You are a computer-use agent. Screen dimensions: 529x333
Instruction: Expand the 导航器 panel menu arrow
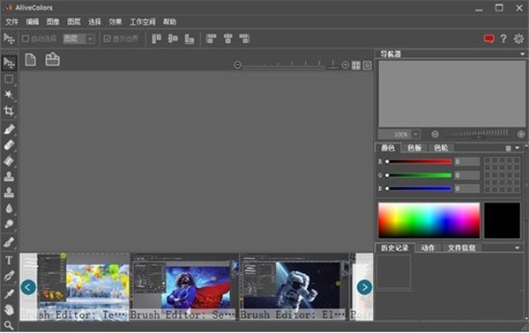click(x=522, y=54)
